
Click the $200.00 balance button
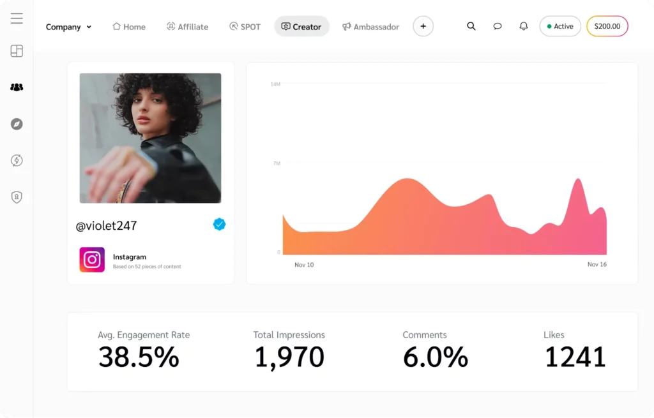tap(607, 26)
